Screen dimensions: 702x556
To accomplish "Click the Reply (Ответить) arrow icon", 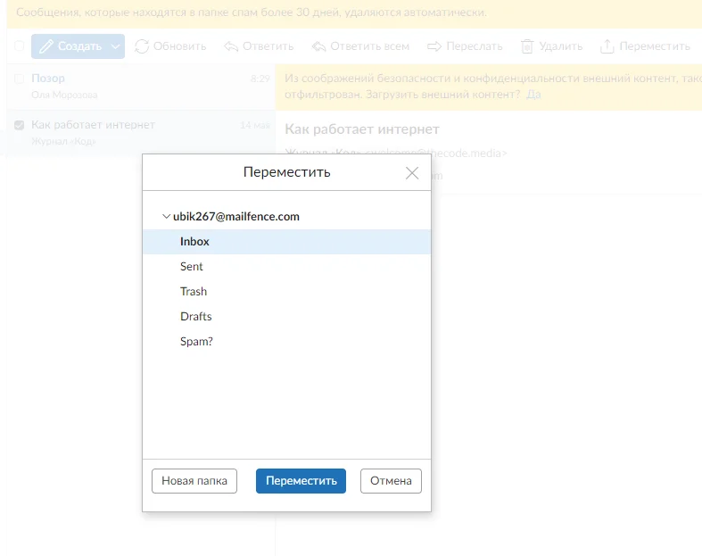I will click(x=231, y=46).
